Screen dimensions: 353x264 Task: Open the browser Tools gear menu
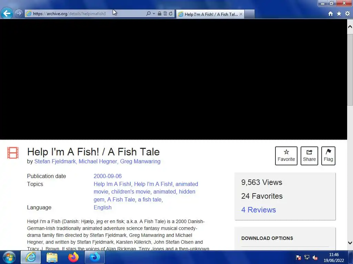(347, 14)
